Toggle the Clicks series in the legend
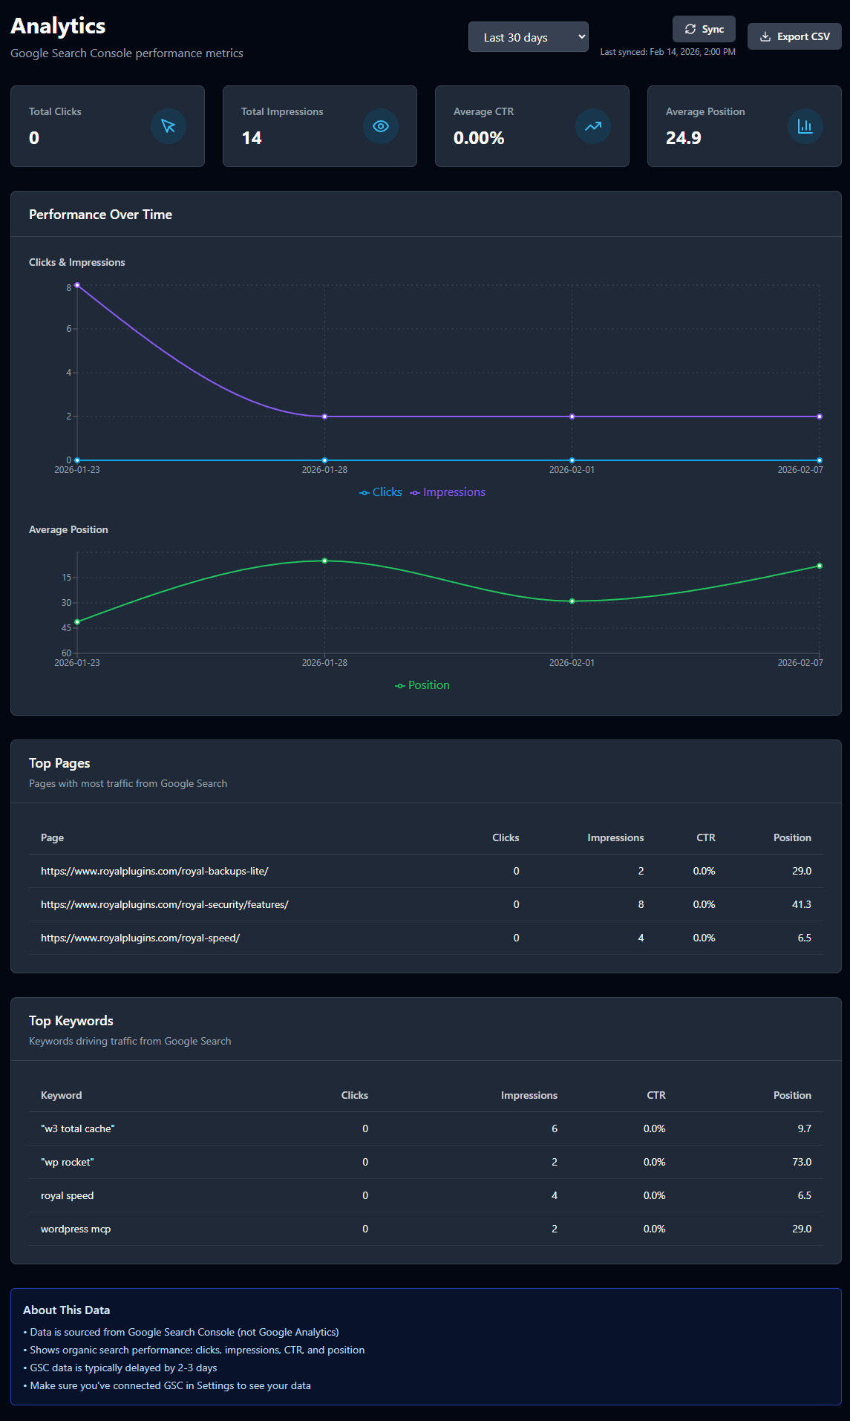The image size is (850, 1421). click(381, 491)
